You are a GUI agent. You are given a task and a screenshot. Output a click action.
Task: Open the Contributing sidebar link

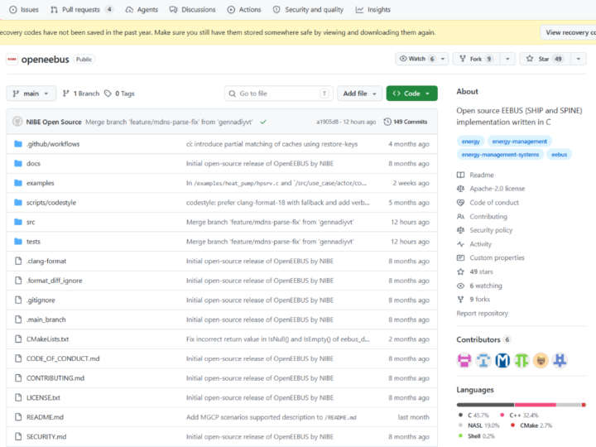coord(482,216)
